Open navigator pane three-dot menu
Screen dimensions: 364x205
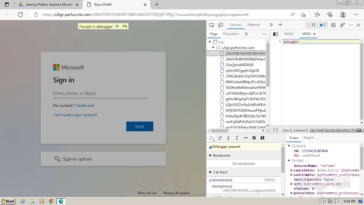[264, 34]
